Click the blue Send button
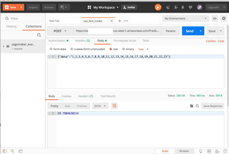This screenshot has height=154, width=229. click(189, 31)
